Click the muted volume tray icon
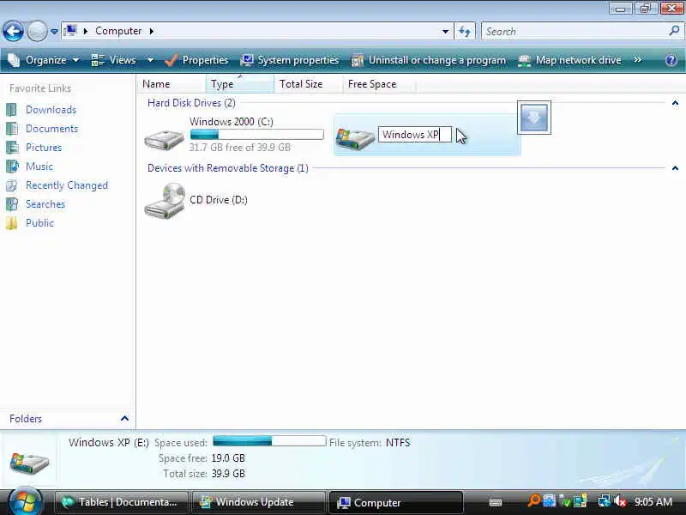 619,501
